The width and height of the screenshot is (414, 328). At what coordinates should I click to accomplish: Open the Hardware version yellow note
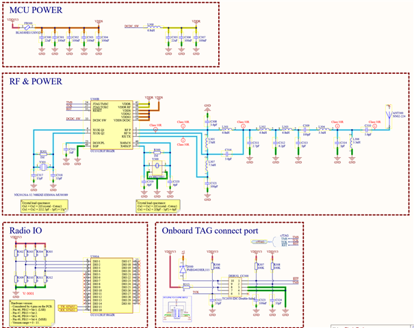32,313
